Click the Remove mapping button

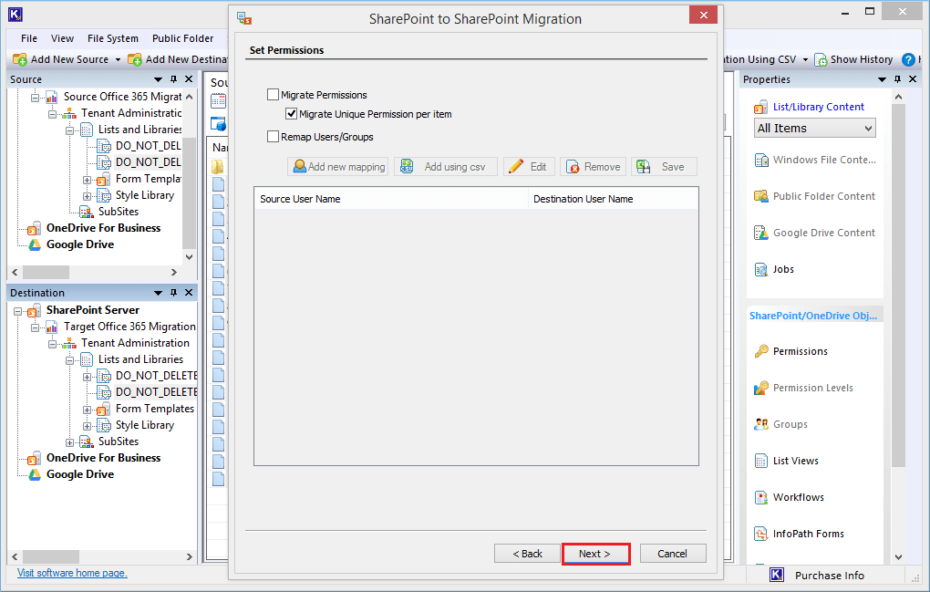coord(594,167)
